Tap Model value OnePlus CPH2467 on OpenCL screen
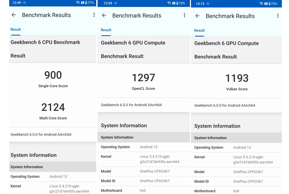The width and height of the screenshot is (289, 194). click(155, 171)
